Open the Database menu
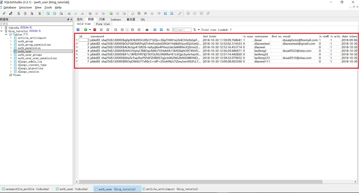The width and height of the screenshot is (359, 193). pos(10,7)
